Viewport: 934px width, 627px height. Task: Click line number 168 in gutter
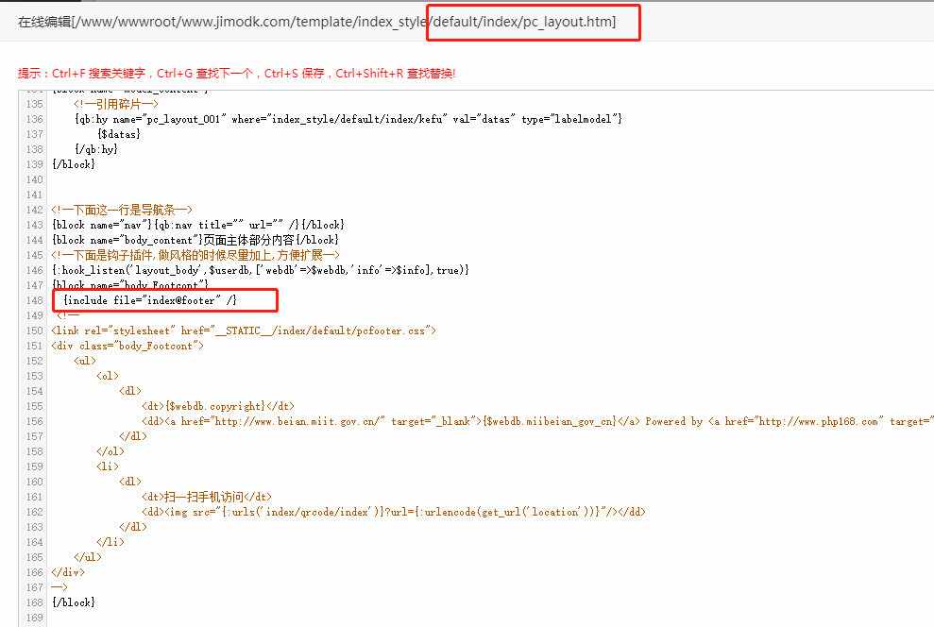click(34, 602)
